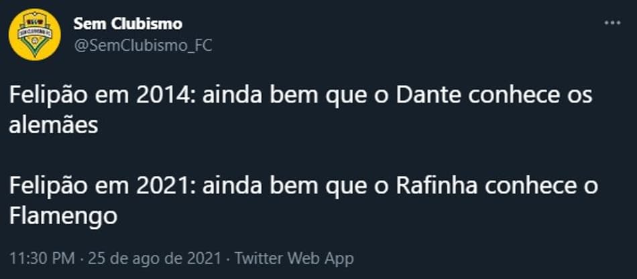Click 'conhece os' in the first paragraph
637x279 pixels.
point(529,96)
